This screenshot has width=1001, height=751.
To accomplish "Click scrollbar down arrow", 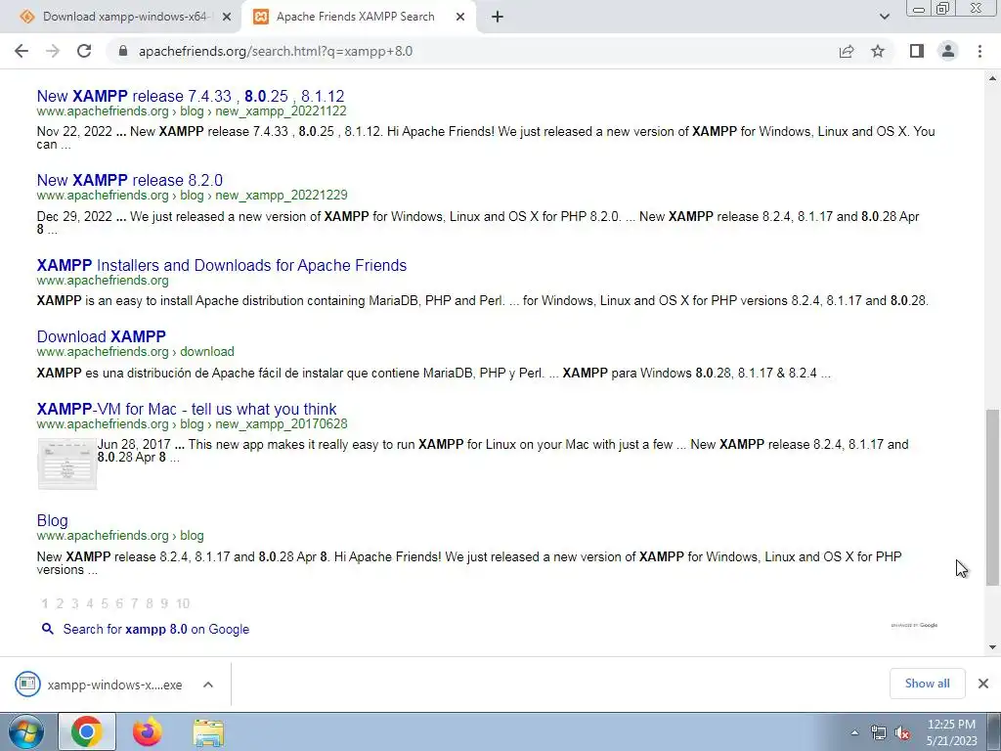I will (x=992, y=647).
